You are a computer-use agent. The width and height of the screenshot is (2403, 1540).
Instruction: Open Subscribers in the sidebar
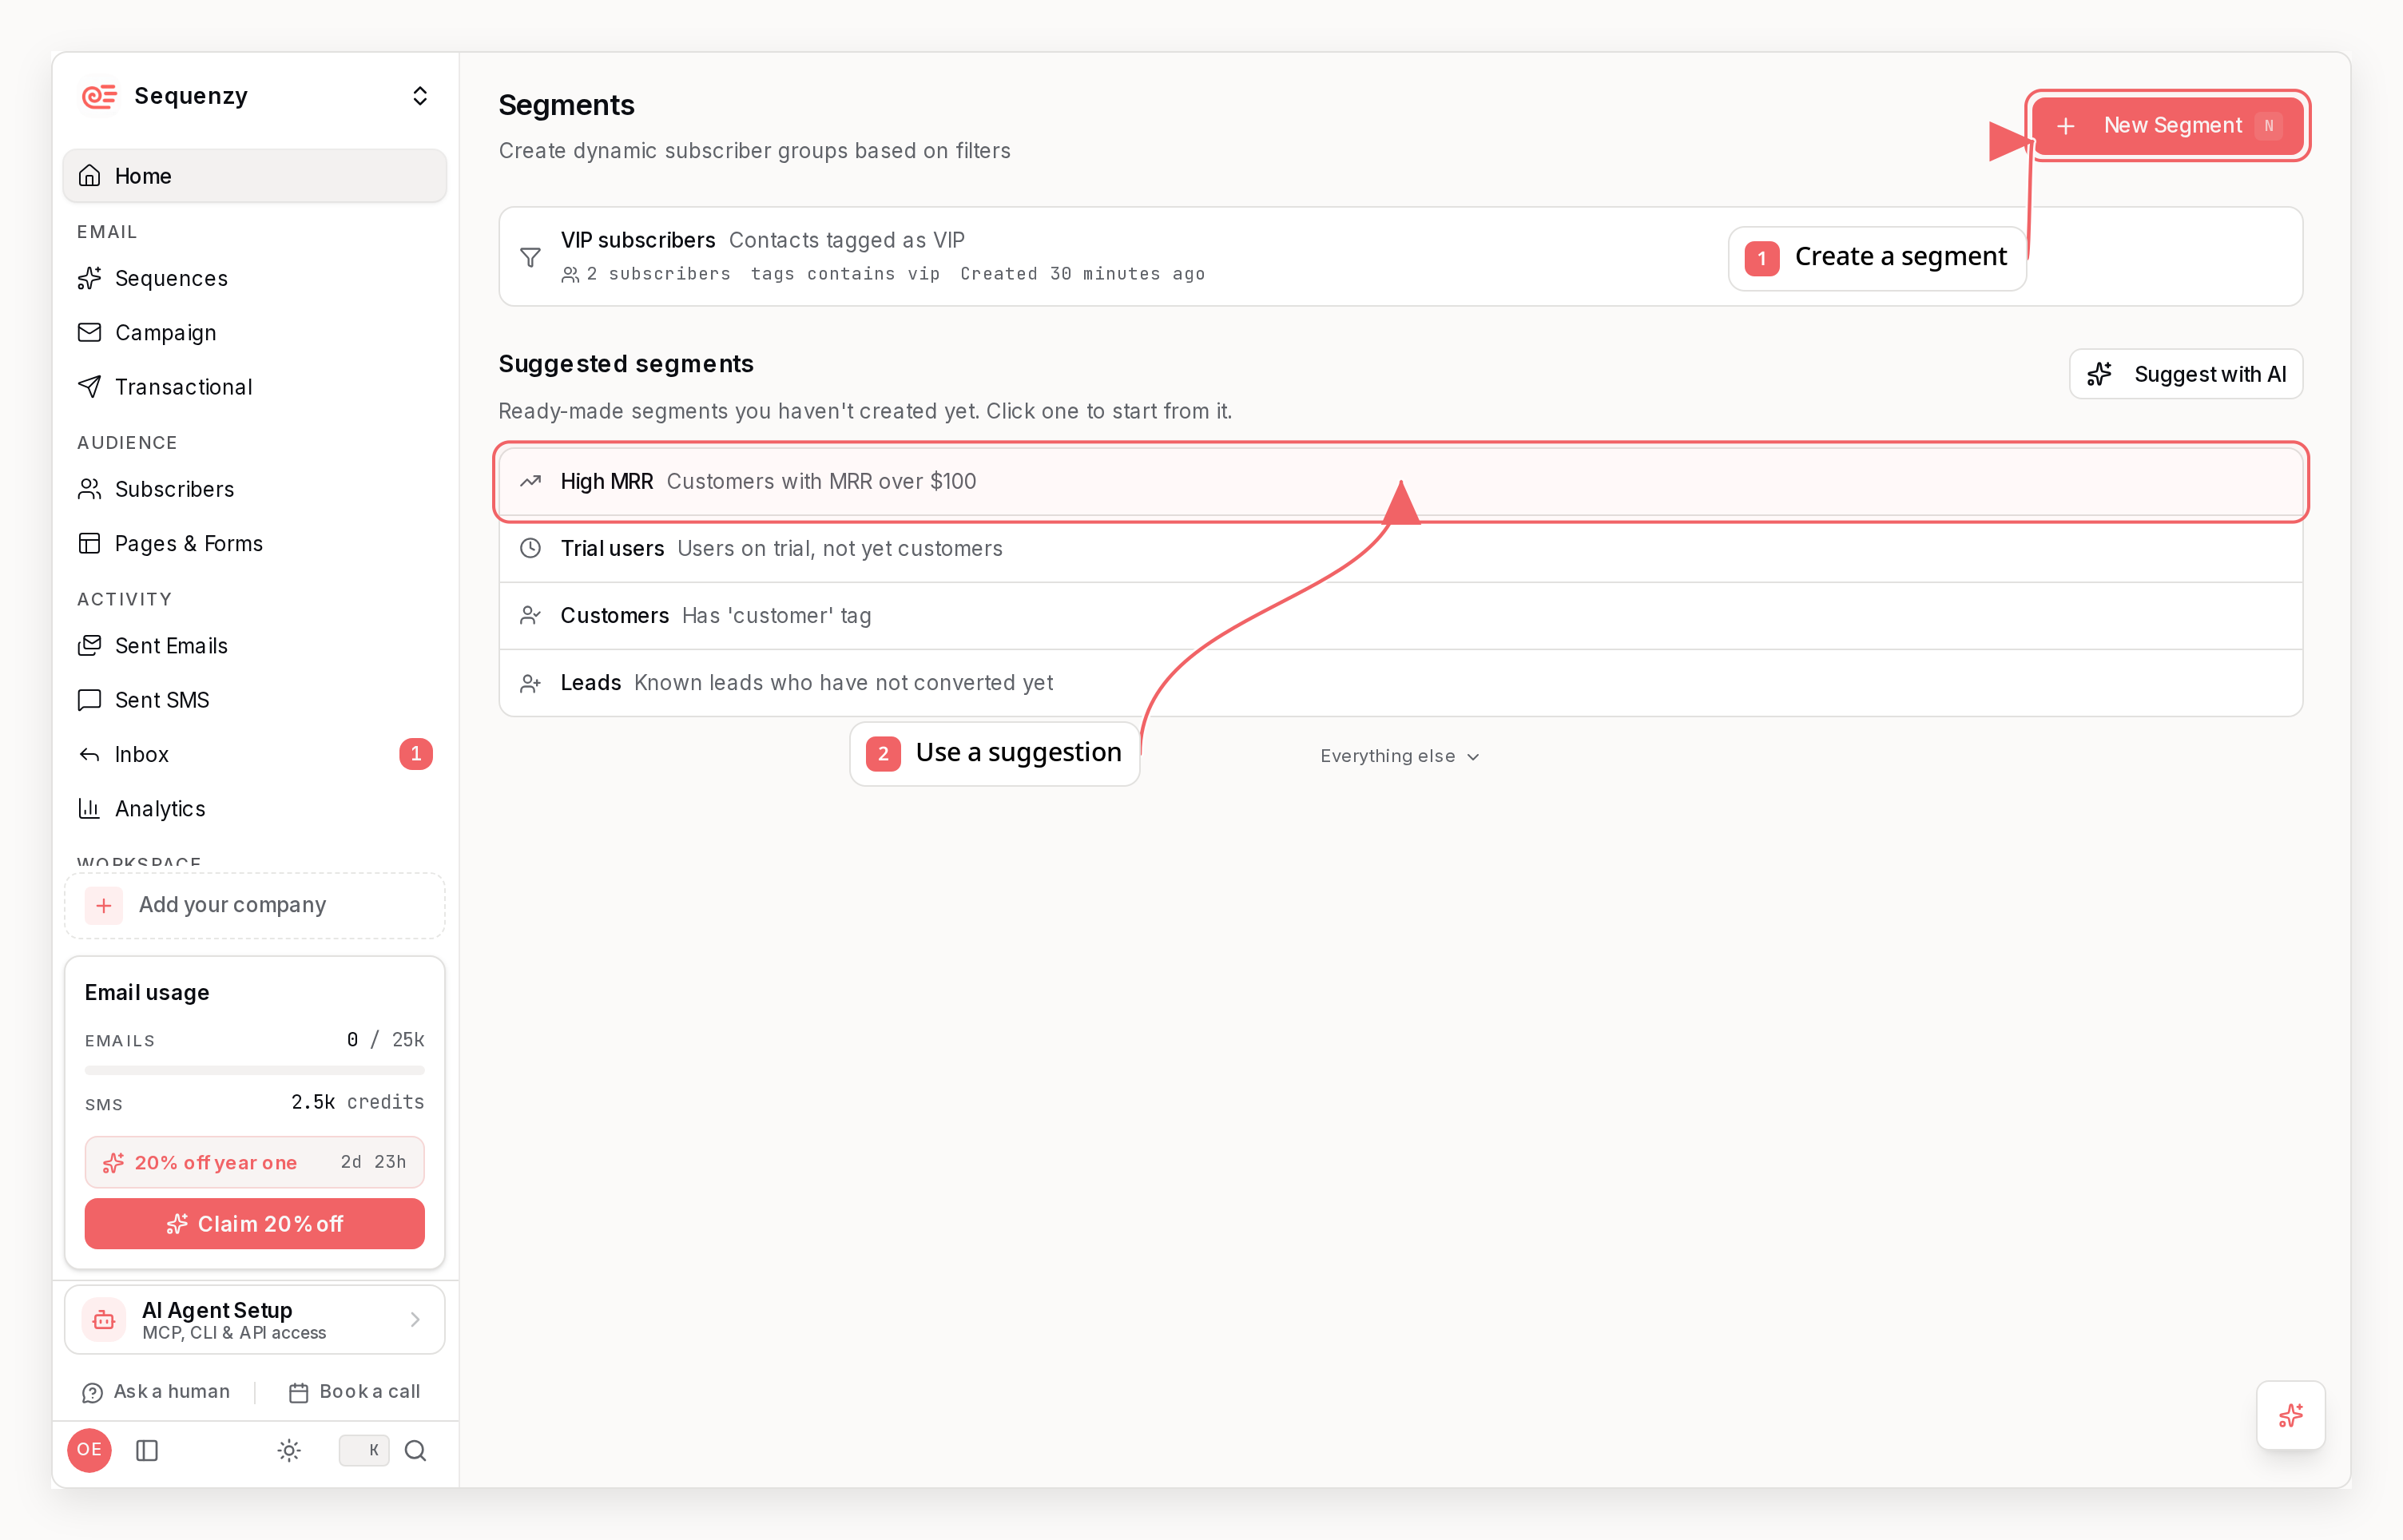(x=255, y=489)
